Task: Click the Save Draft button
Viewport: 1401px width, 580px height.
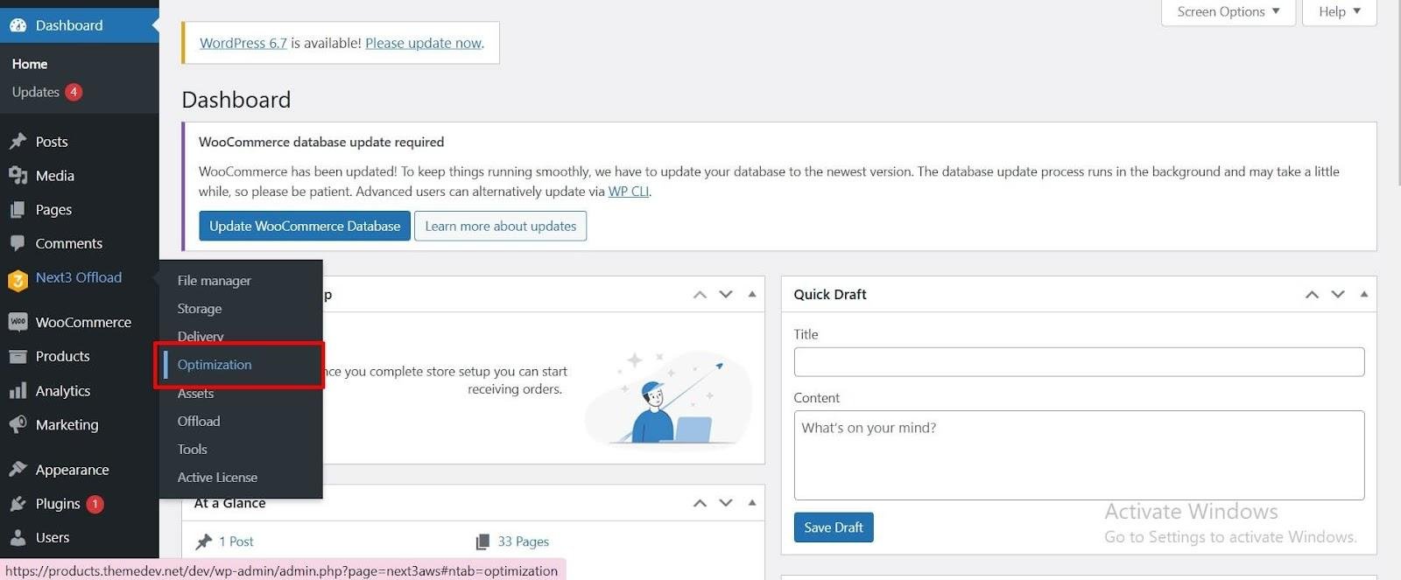Action: tap(834, 528)
